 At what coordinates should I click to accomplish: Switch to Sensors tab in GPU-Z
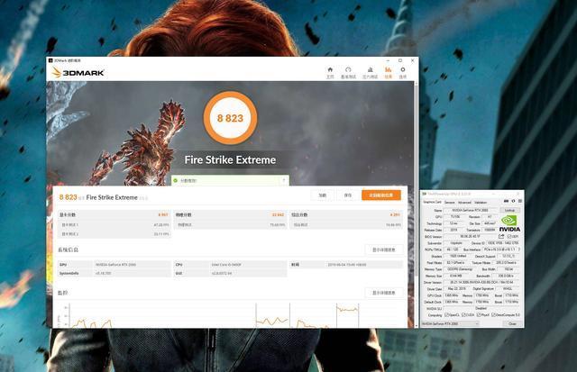coord(450,203)
